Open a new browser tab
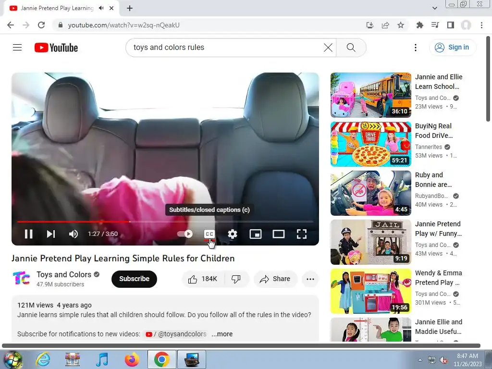 point(130,8)
